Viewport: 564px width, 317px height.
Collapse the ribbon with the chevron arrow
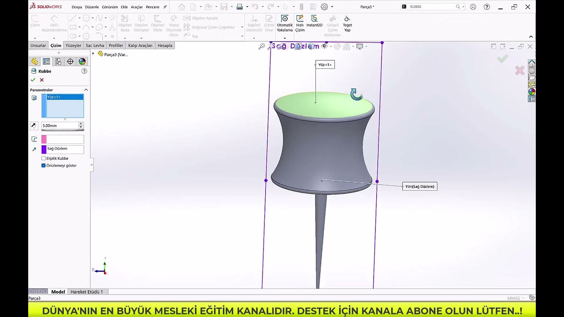tap(531, 37)
